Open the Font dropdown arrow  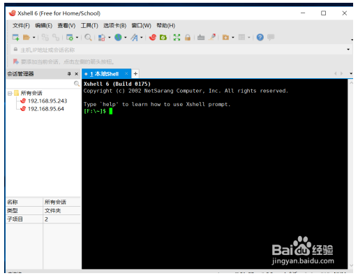click(142, 37)
